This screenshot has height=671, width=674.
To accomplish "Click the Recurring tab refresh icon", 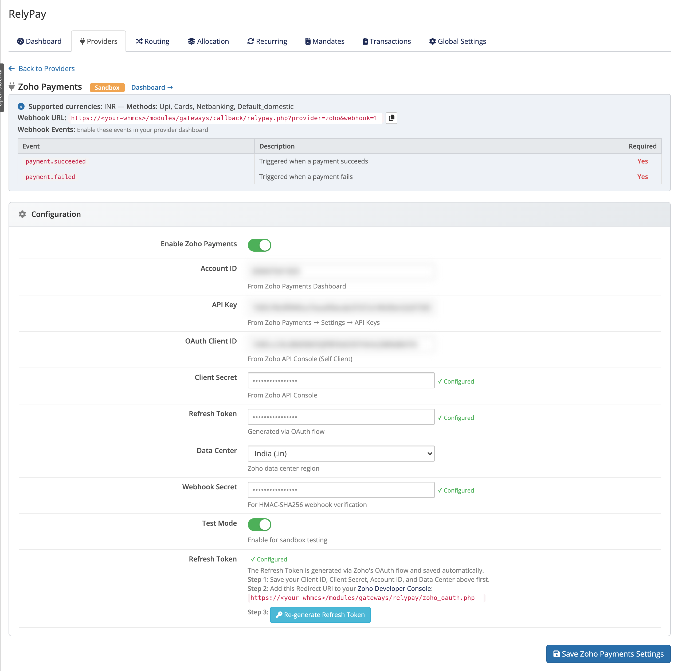I will tap(250, 41).
